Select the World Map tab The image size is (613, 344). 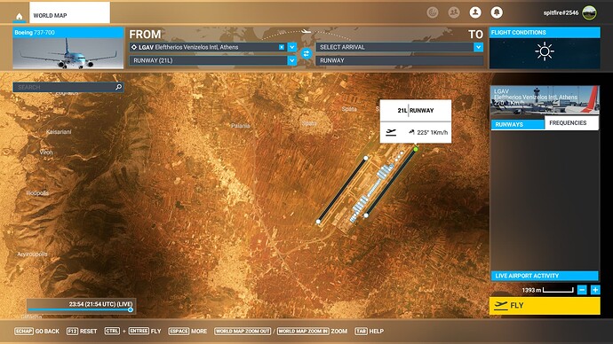(69, 13)
